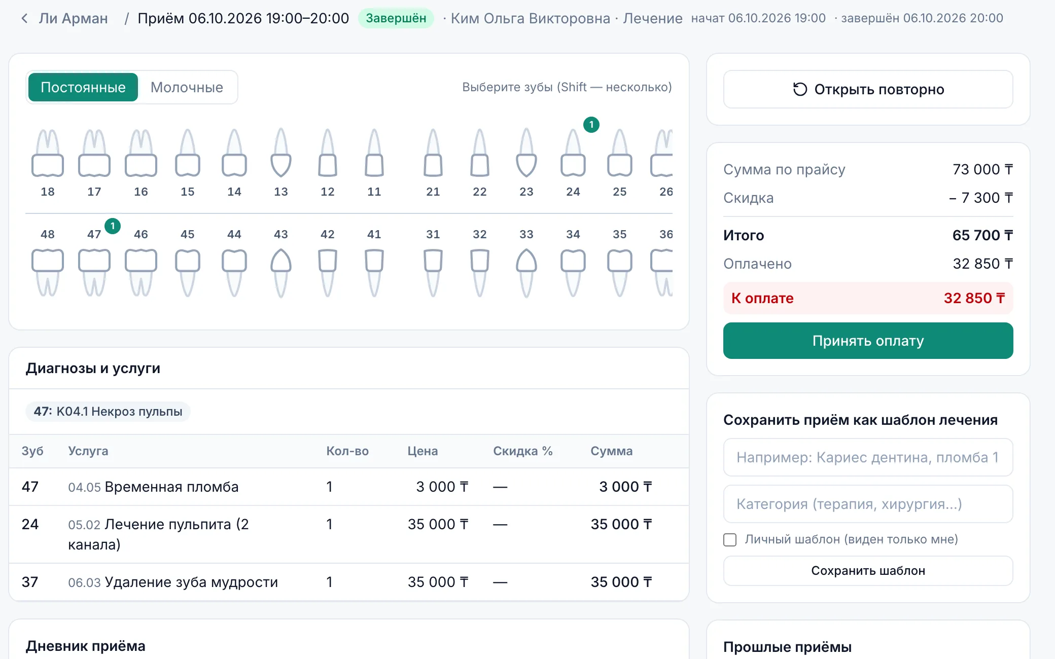1055x659 pixels.
Task: Select lower tooth 31 icon
Action: tap(433, 273)
